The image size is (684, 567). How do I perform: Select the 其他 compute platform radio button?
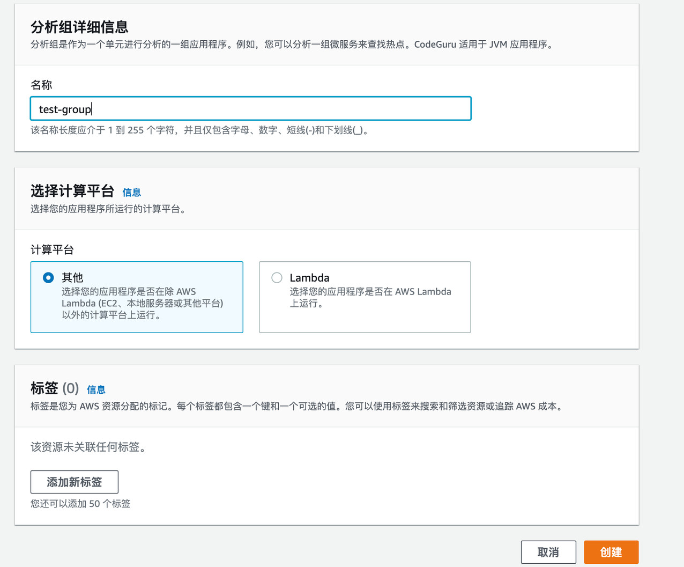48,277
